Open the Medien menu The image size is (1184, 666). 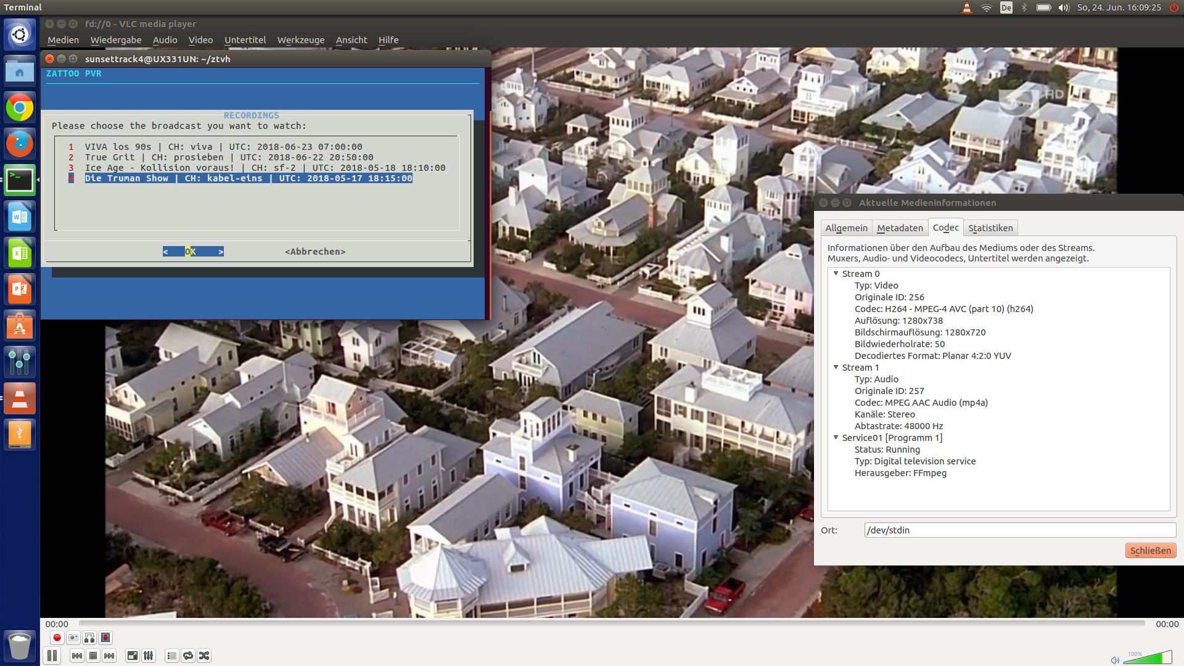pos(64,40)
